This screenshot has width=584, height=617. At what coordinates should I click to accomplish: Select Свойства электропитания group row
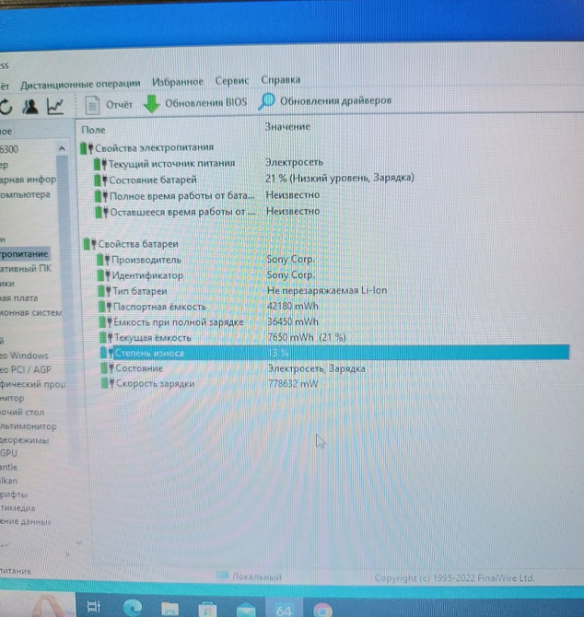[154, 147]
